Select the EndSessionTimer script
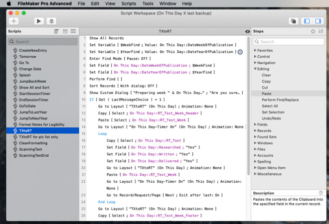This screenshot has width=329, height=224. coord(33,100)
